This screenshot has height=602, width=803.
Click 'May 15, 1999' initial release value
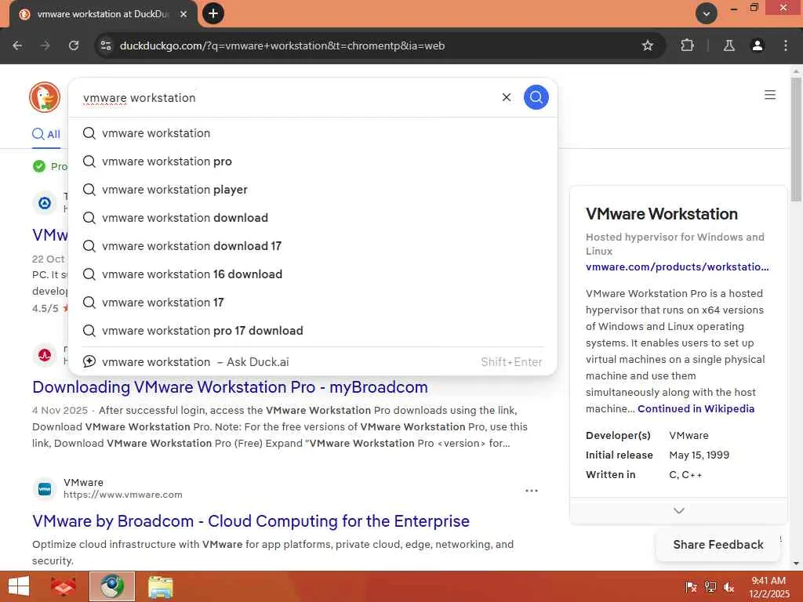tap(699, 455)
